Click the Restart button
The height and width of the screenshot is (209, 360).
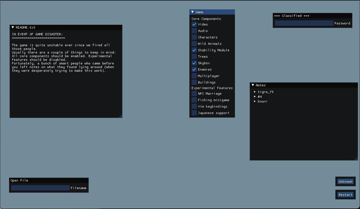pyautogui.click(x=345, y=195)
